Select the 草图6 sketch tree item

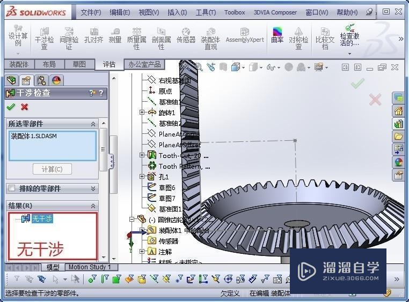[x=167, y=187]
